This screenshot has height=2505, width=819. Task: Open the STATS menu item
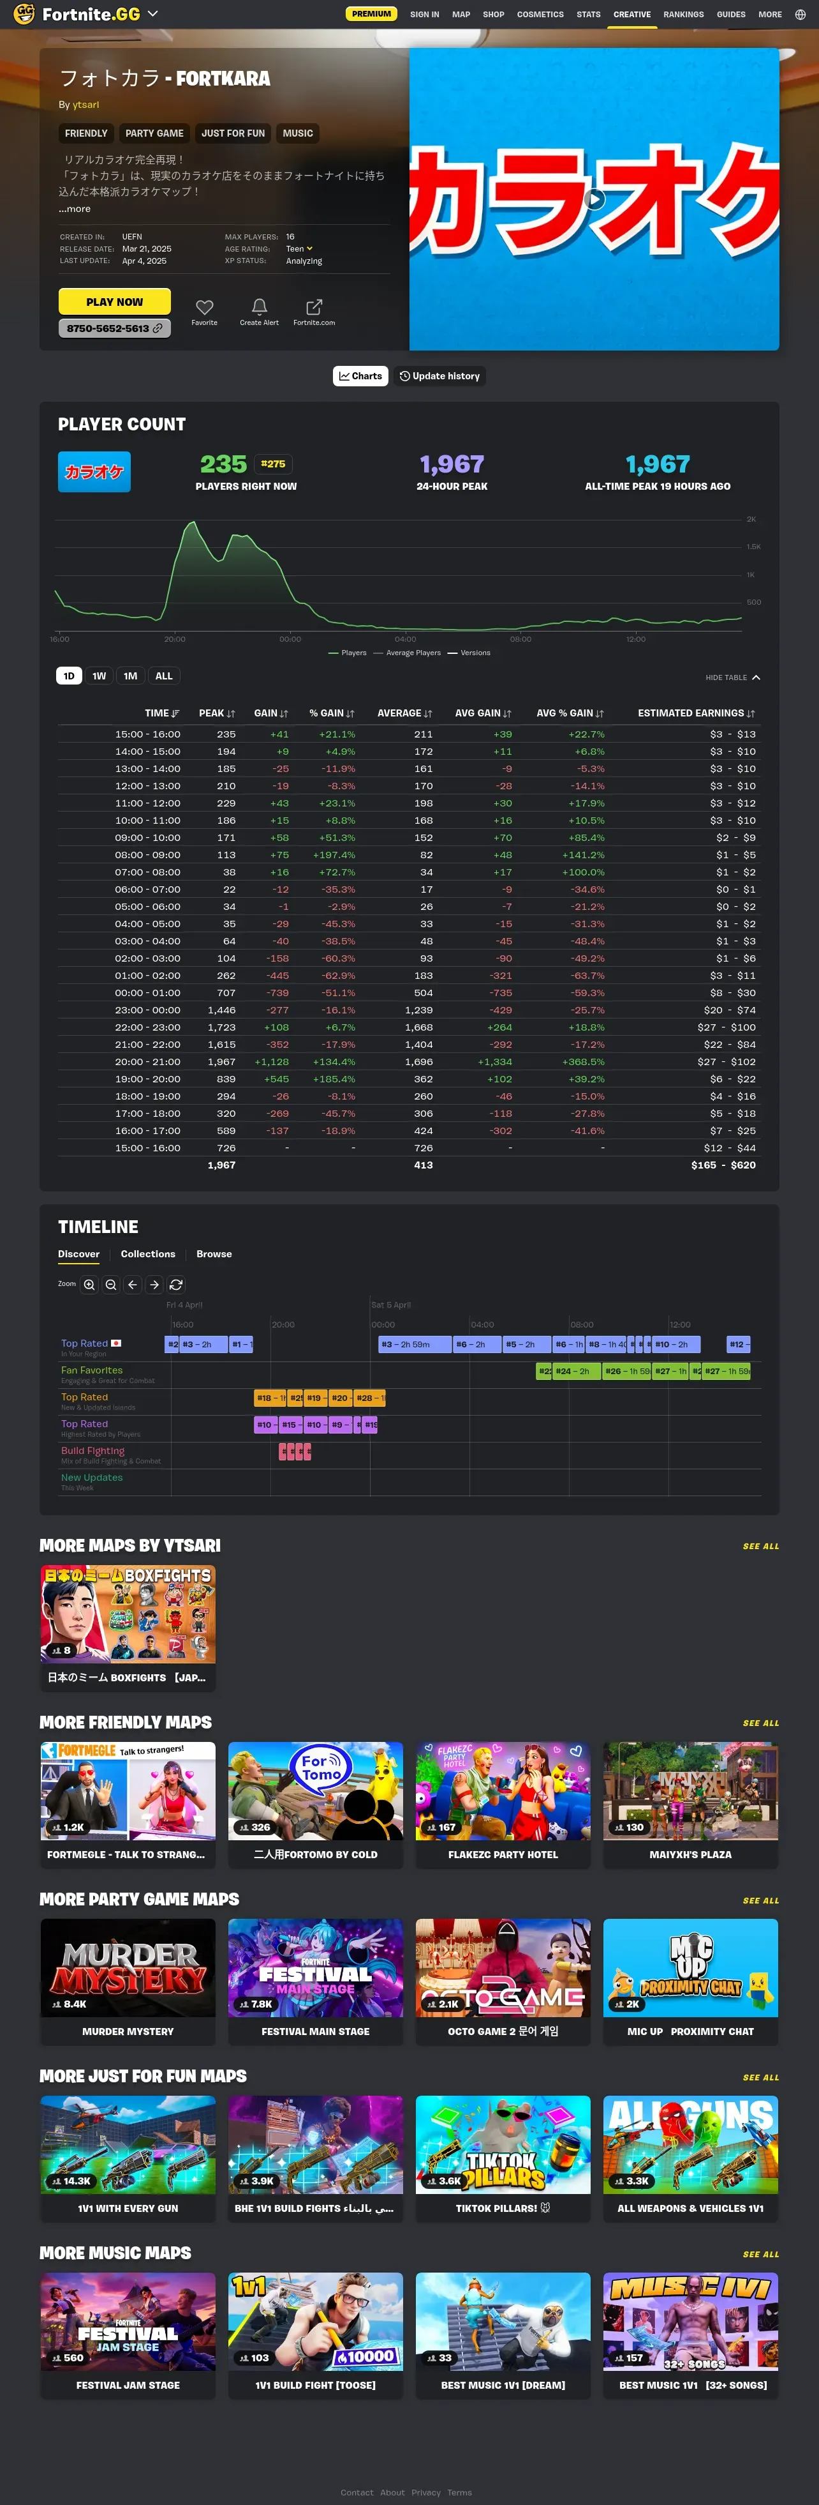pos(589,15)
